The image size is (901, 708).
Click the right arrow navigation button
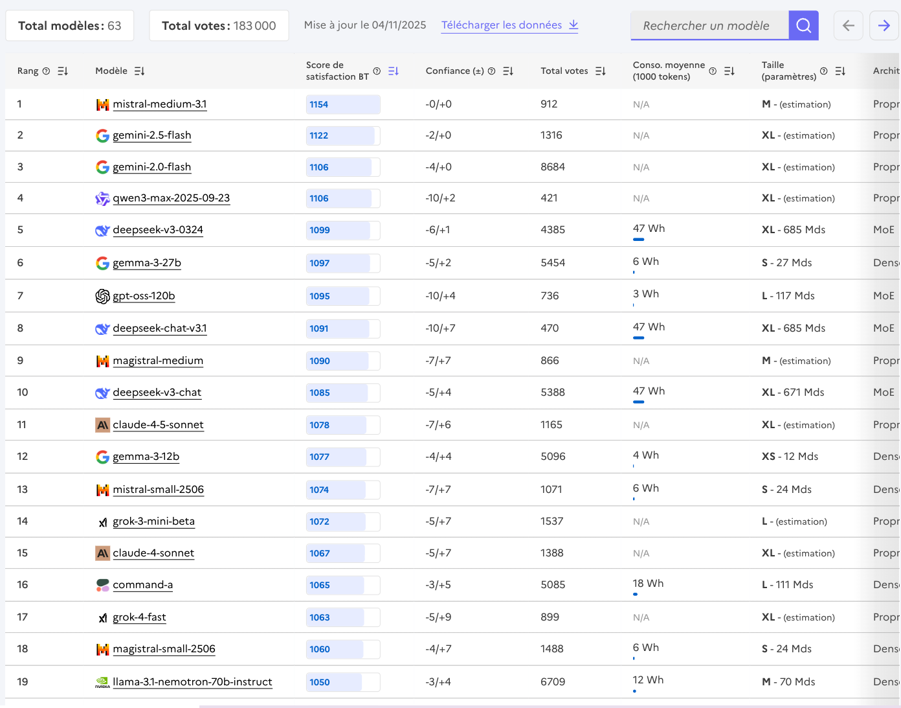click(x=884, y=25)
